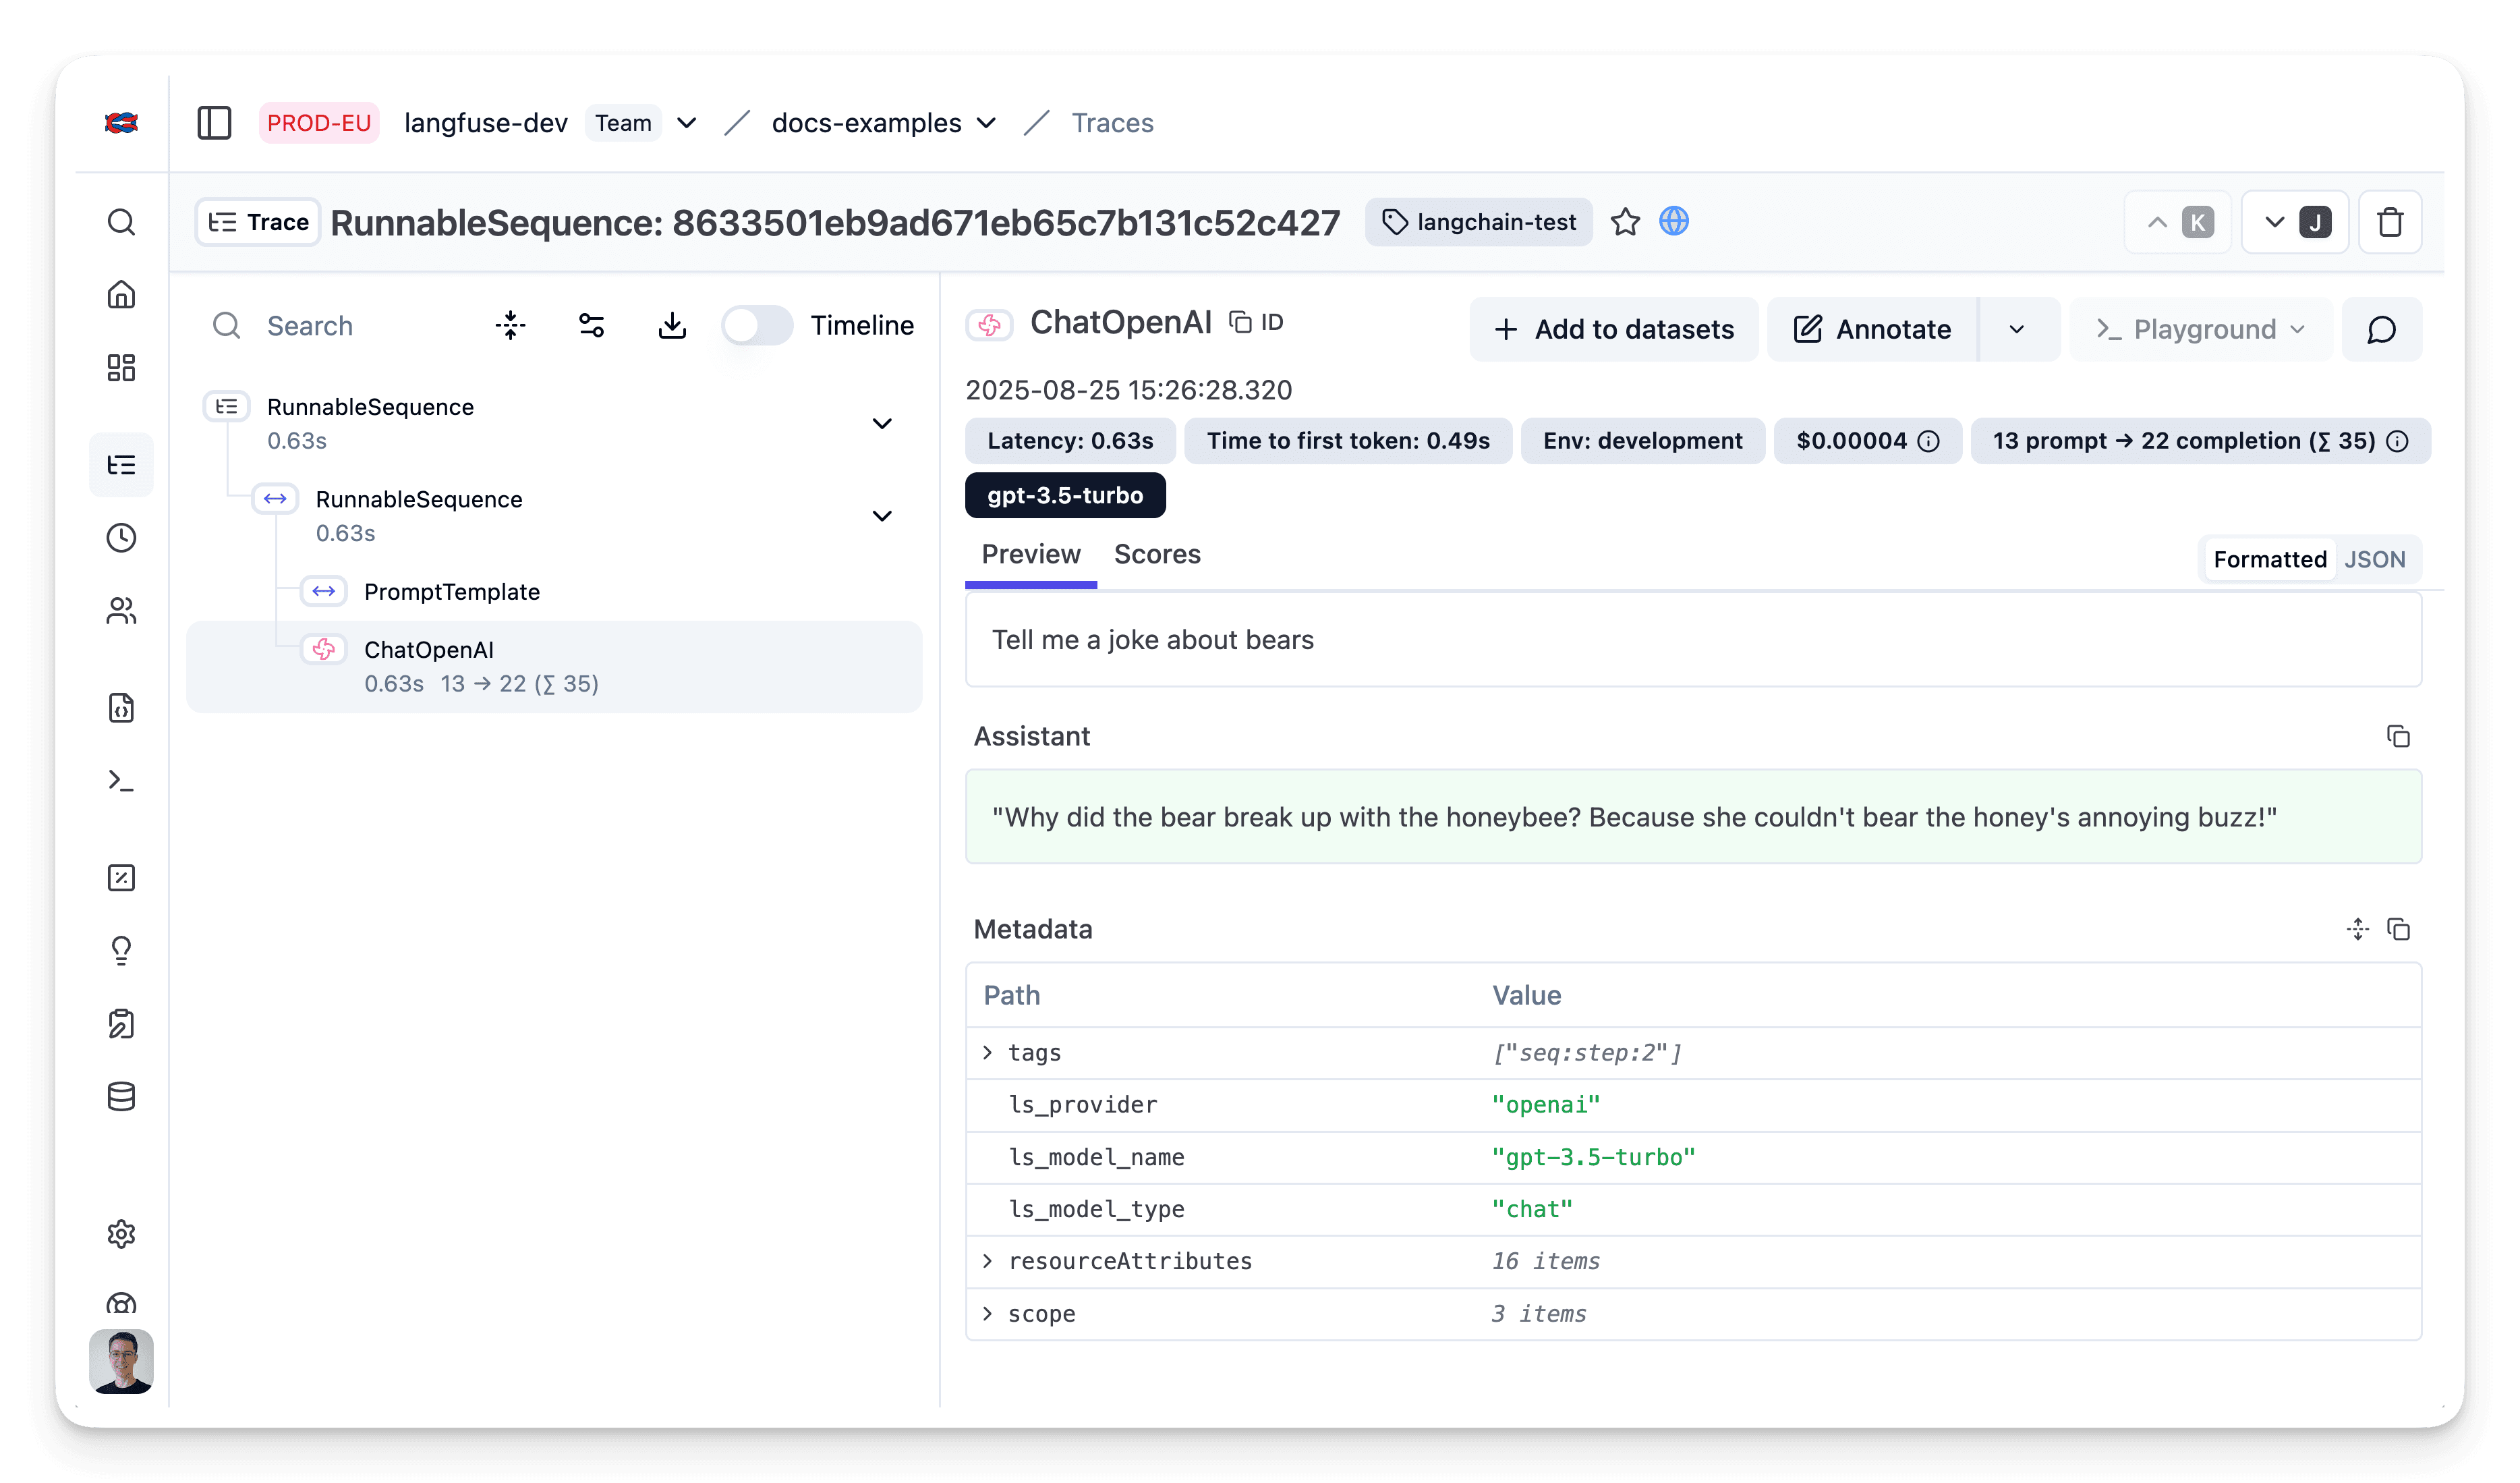The image size is (2520, 1483).
Task: Star this trace as a favorite
Action: click(1625, 222)
